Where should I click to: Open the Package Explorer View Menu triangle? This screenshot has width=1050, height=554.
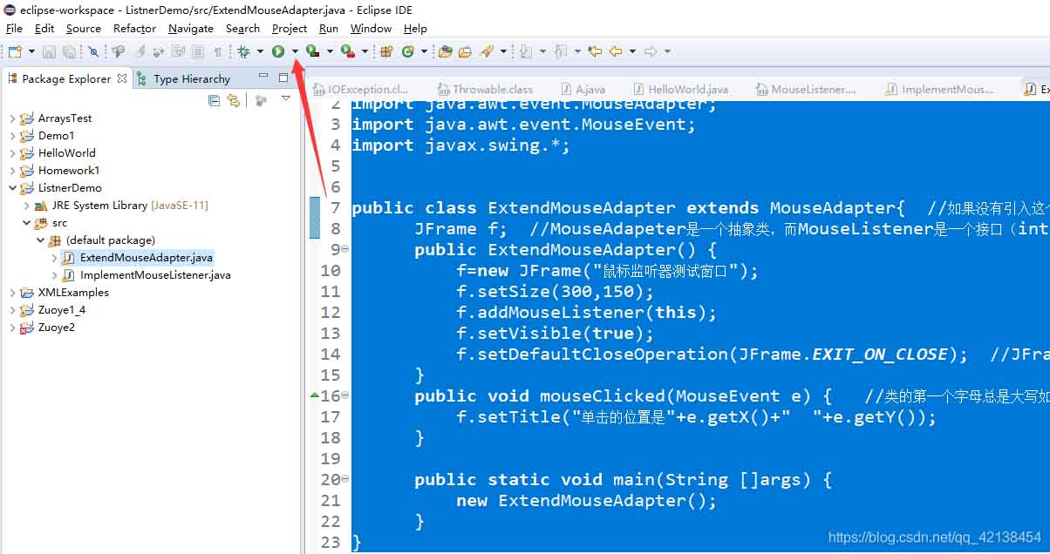[285, 100]
